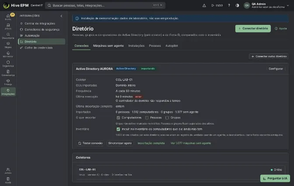This screenshot has width=294, height=186.
Task: Click the question mark help icon
Action: coord(229,5)
